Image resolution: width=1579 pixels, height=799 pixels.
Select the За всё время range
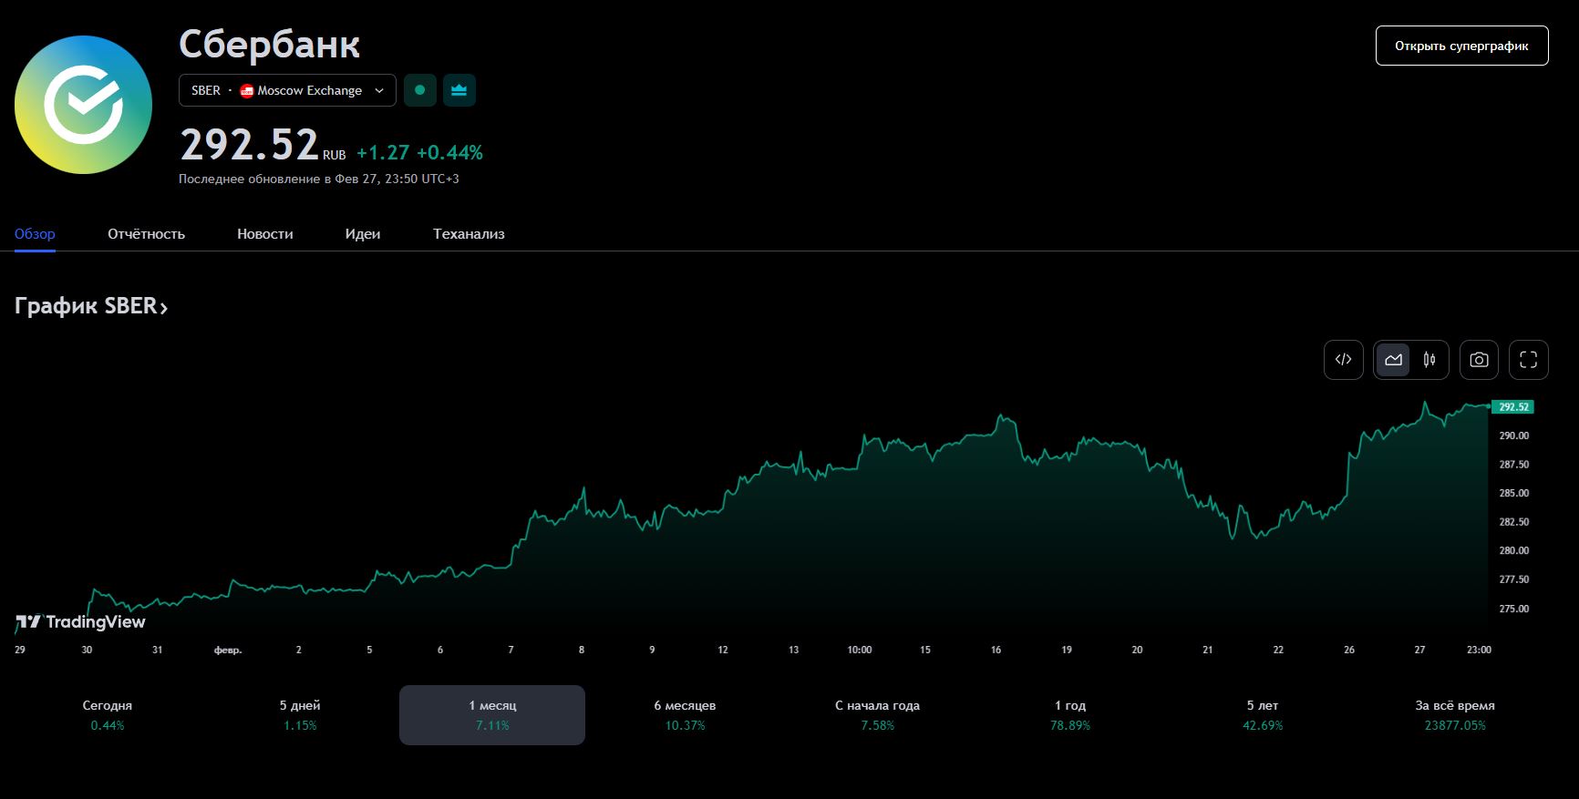tap(1455, 715)
